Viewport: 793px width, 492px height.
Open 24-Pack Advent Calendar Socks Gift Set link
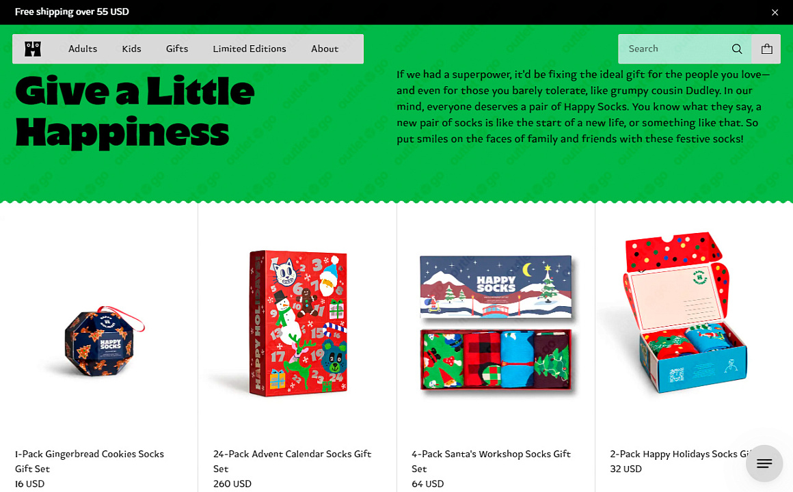click(293, 461)
